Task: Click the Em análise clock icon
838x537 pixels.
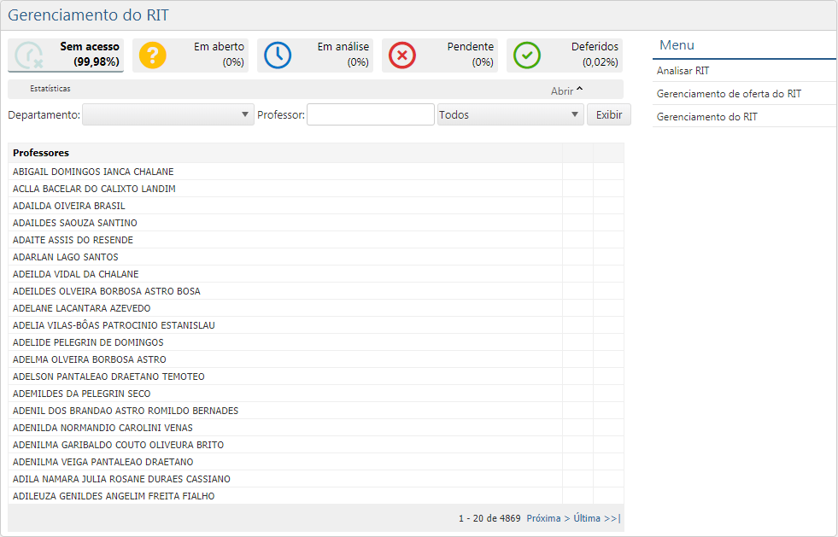Action: pos(276,54)
